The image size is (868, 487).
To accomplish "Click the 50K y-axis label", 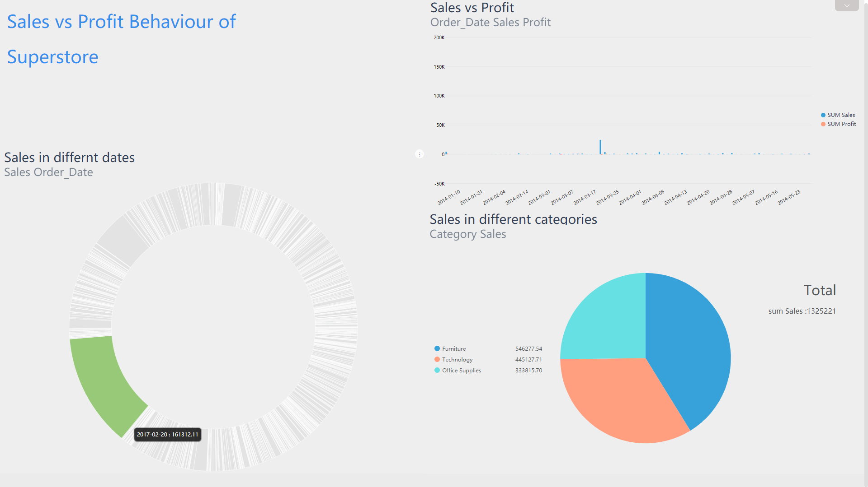I will [x=440, y=125].
